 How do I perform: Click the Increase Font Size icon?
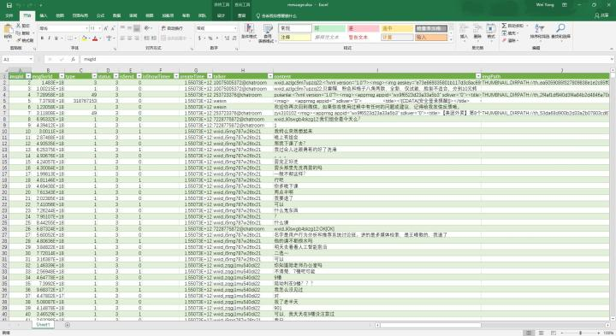(106, 28)
